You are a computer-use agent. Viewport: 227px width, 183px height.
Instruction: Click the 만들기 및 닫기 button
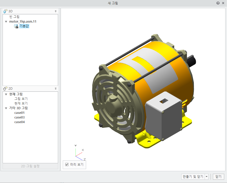(193, 177)
